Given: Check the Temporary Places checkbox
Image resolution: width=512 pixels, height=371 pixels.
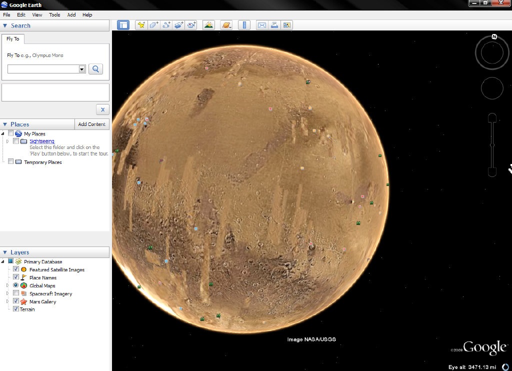Looking at the screenshot, I should (x=11, y=161).
